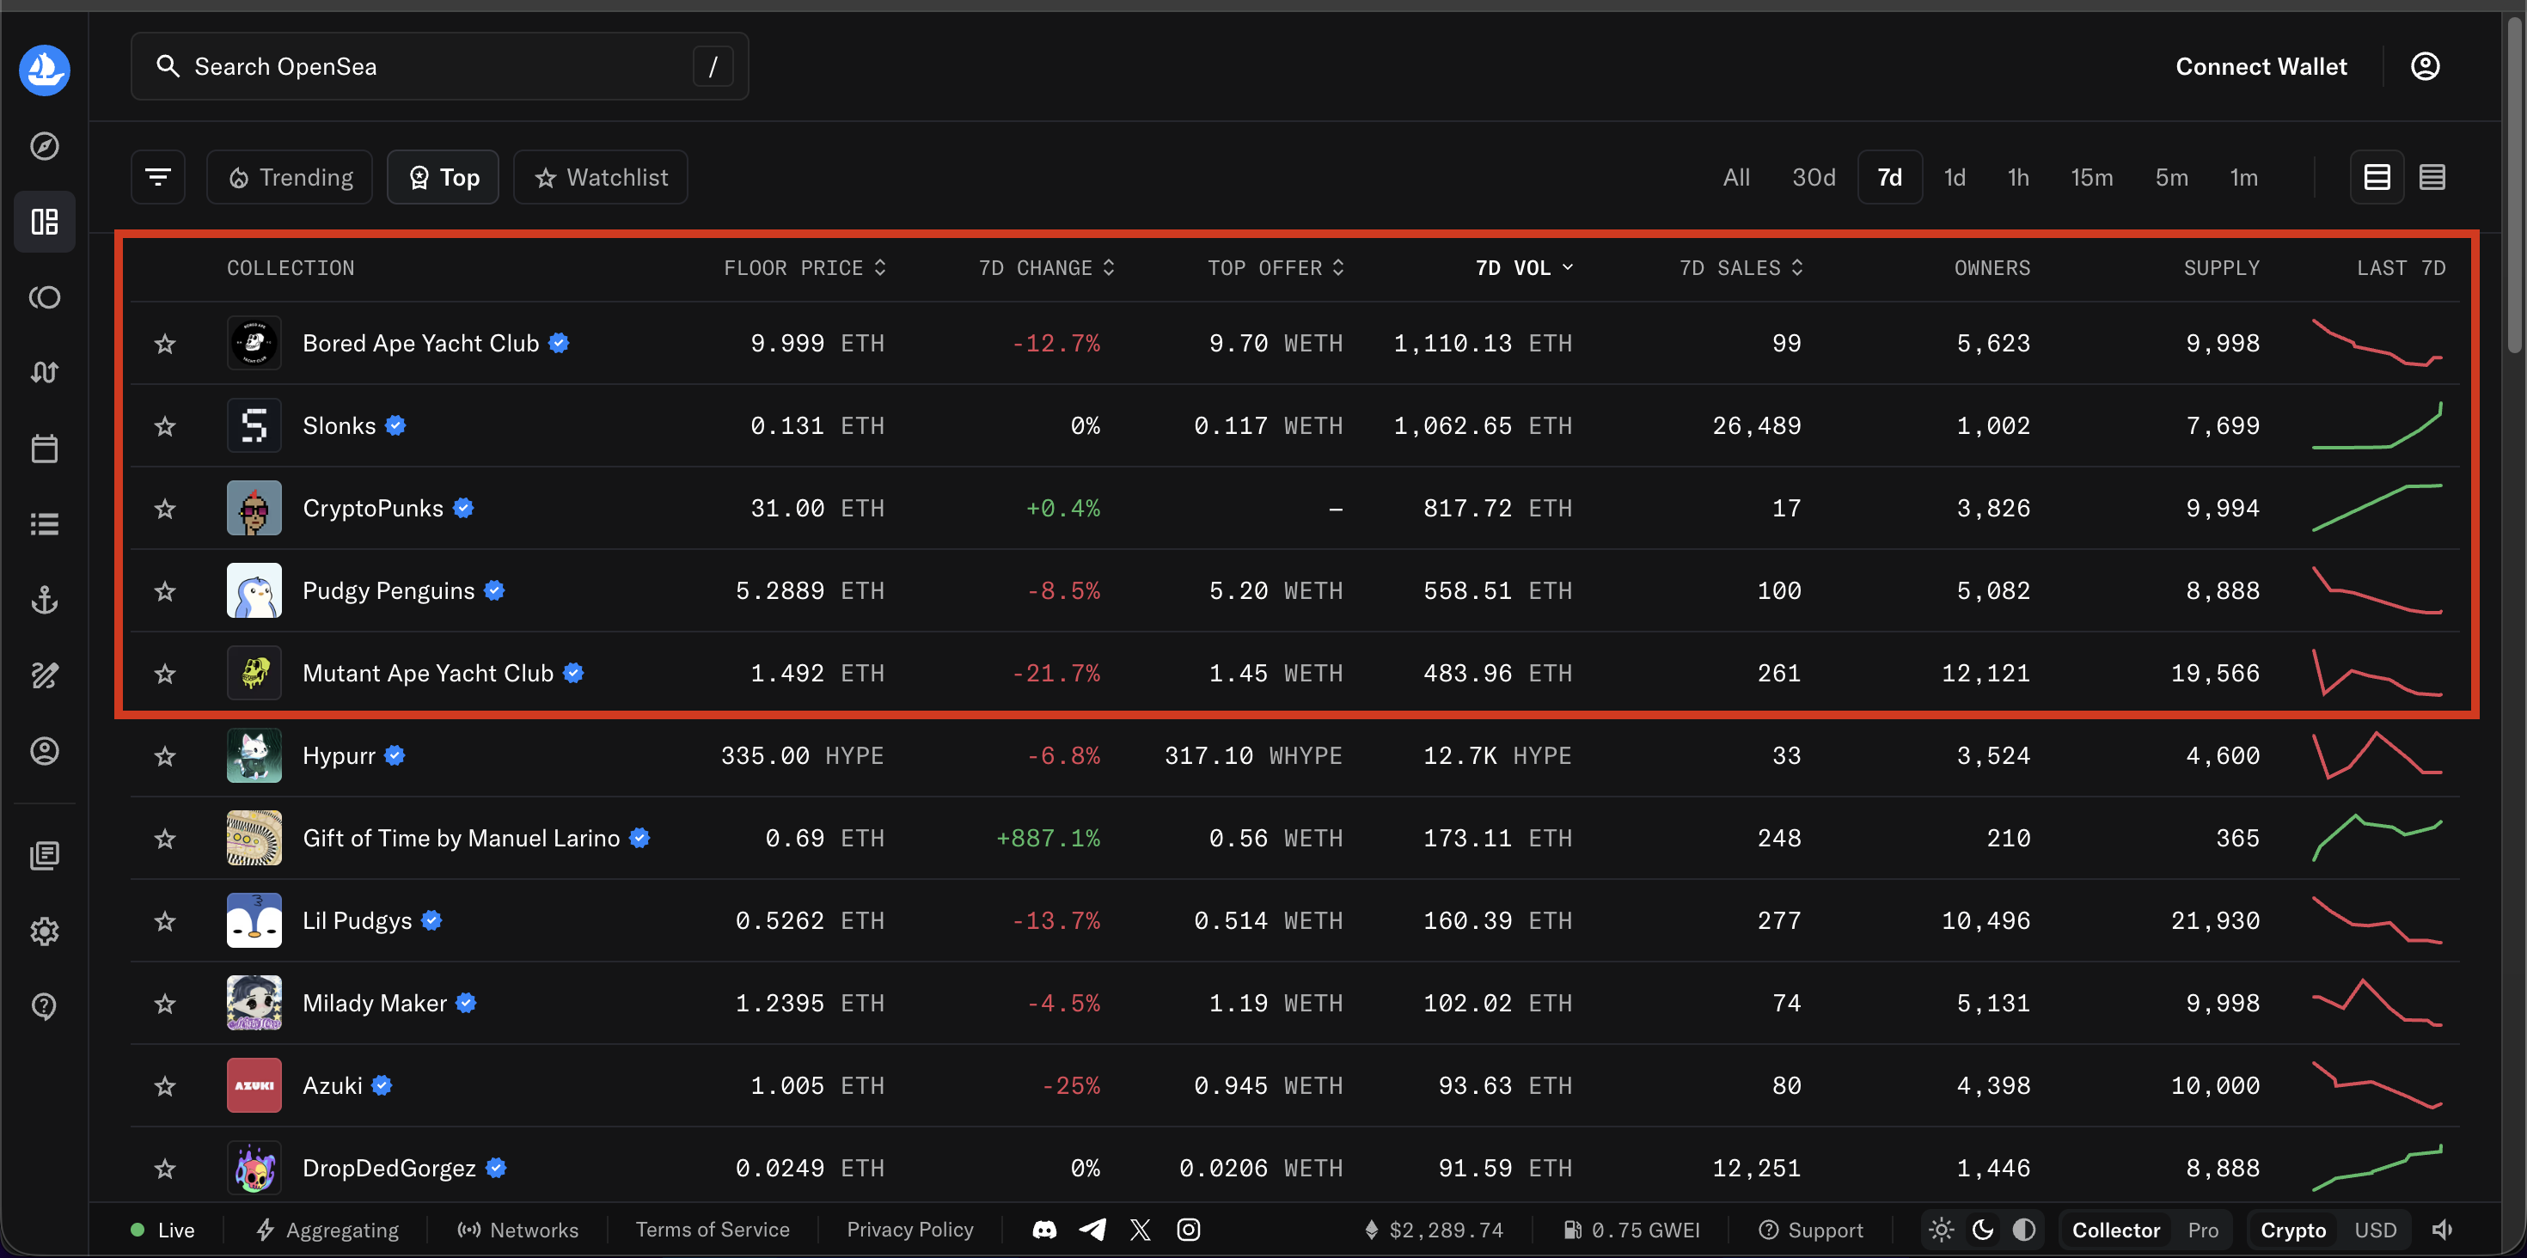This screenshot has height=1258, width=2527.
Task: Open the Networks selector in footer
Action: coord(518,1230)
